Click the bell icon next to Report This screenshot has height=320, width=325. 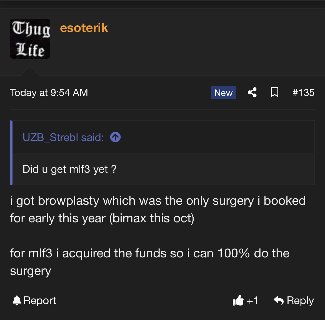pyautogui.click(x=17, y=301)
